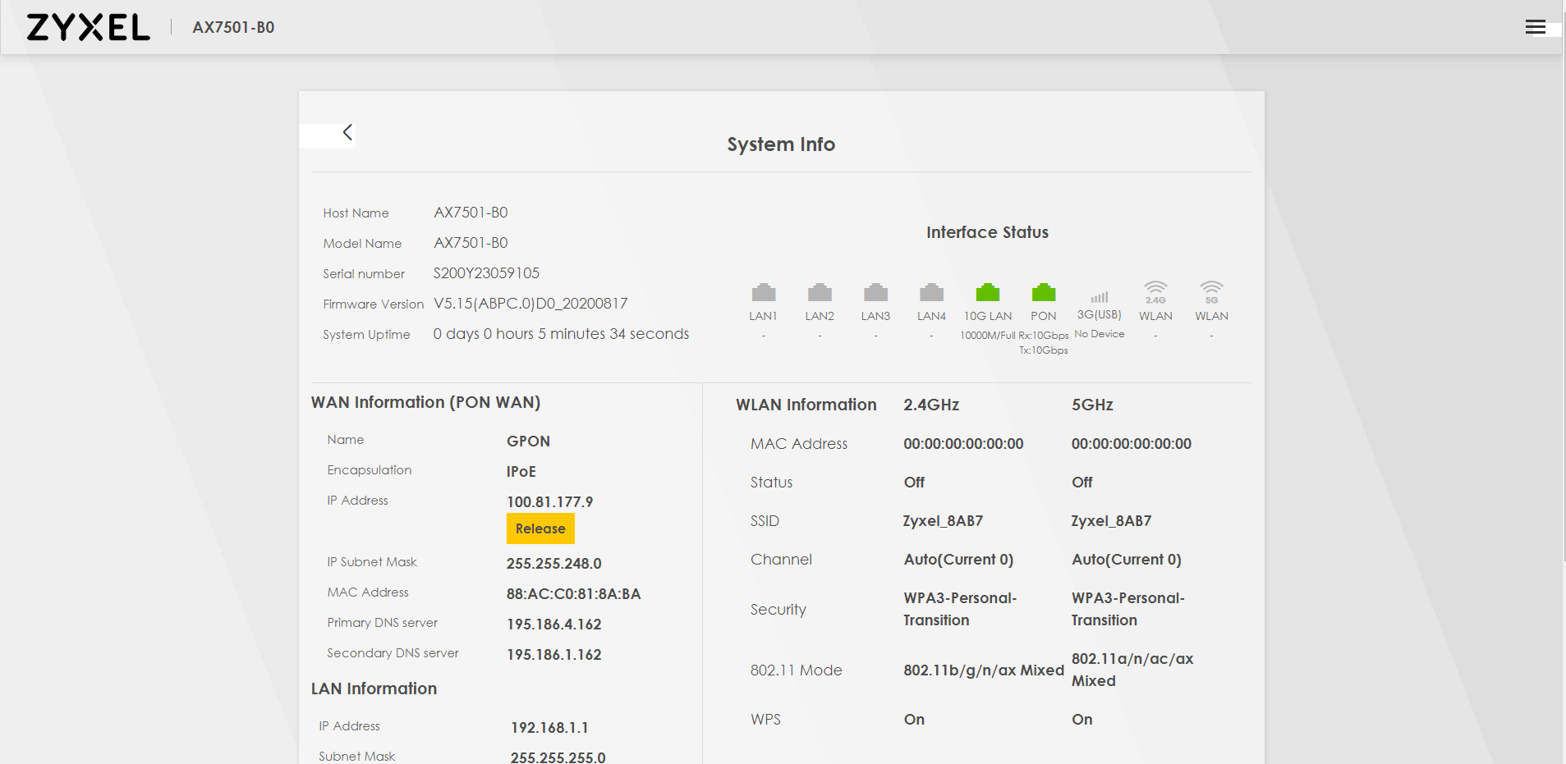Screen dimensions: 1566x764
Task: Click the Primary DNS server 195.186.4.162
Action: click(553, 624)
